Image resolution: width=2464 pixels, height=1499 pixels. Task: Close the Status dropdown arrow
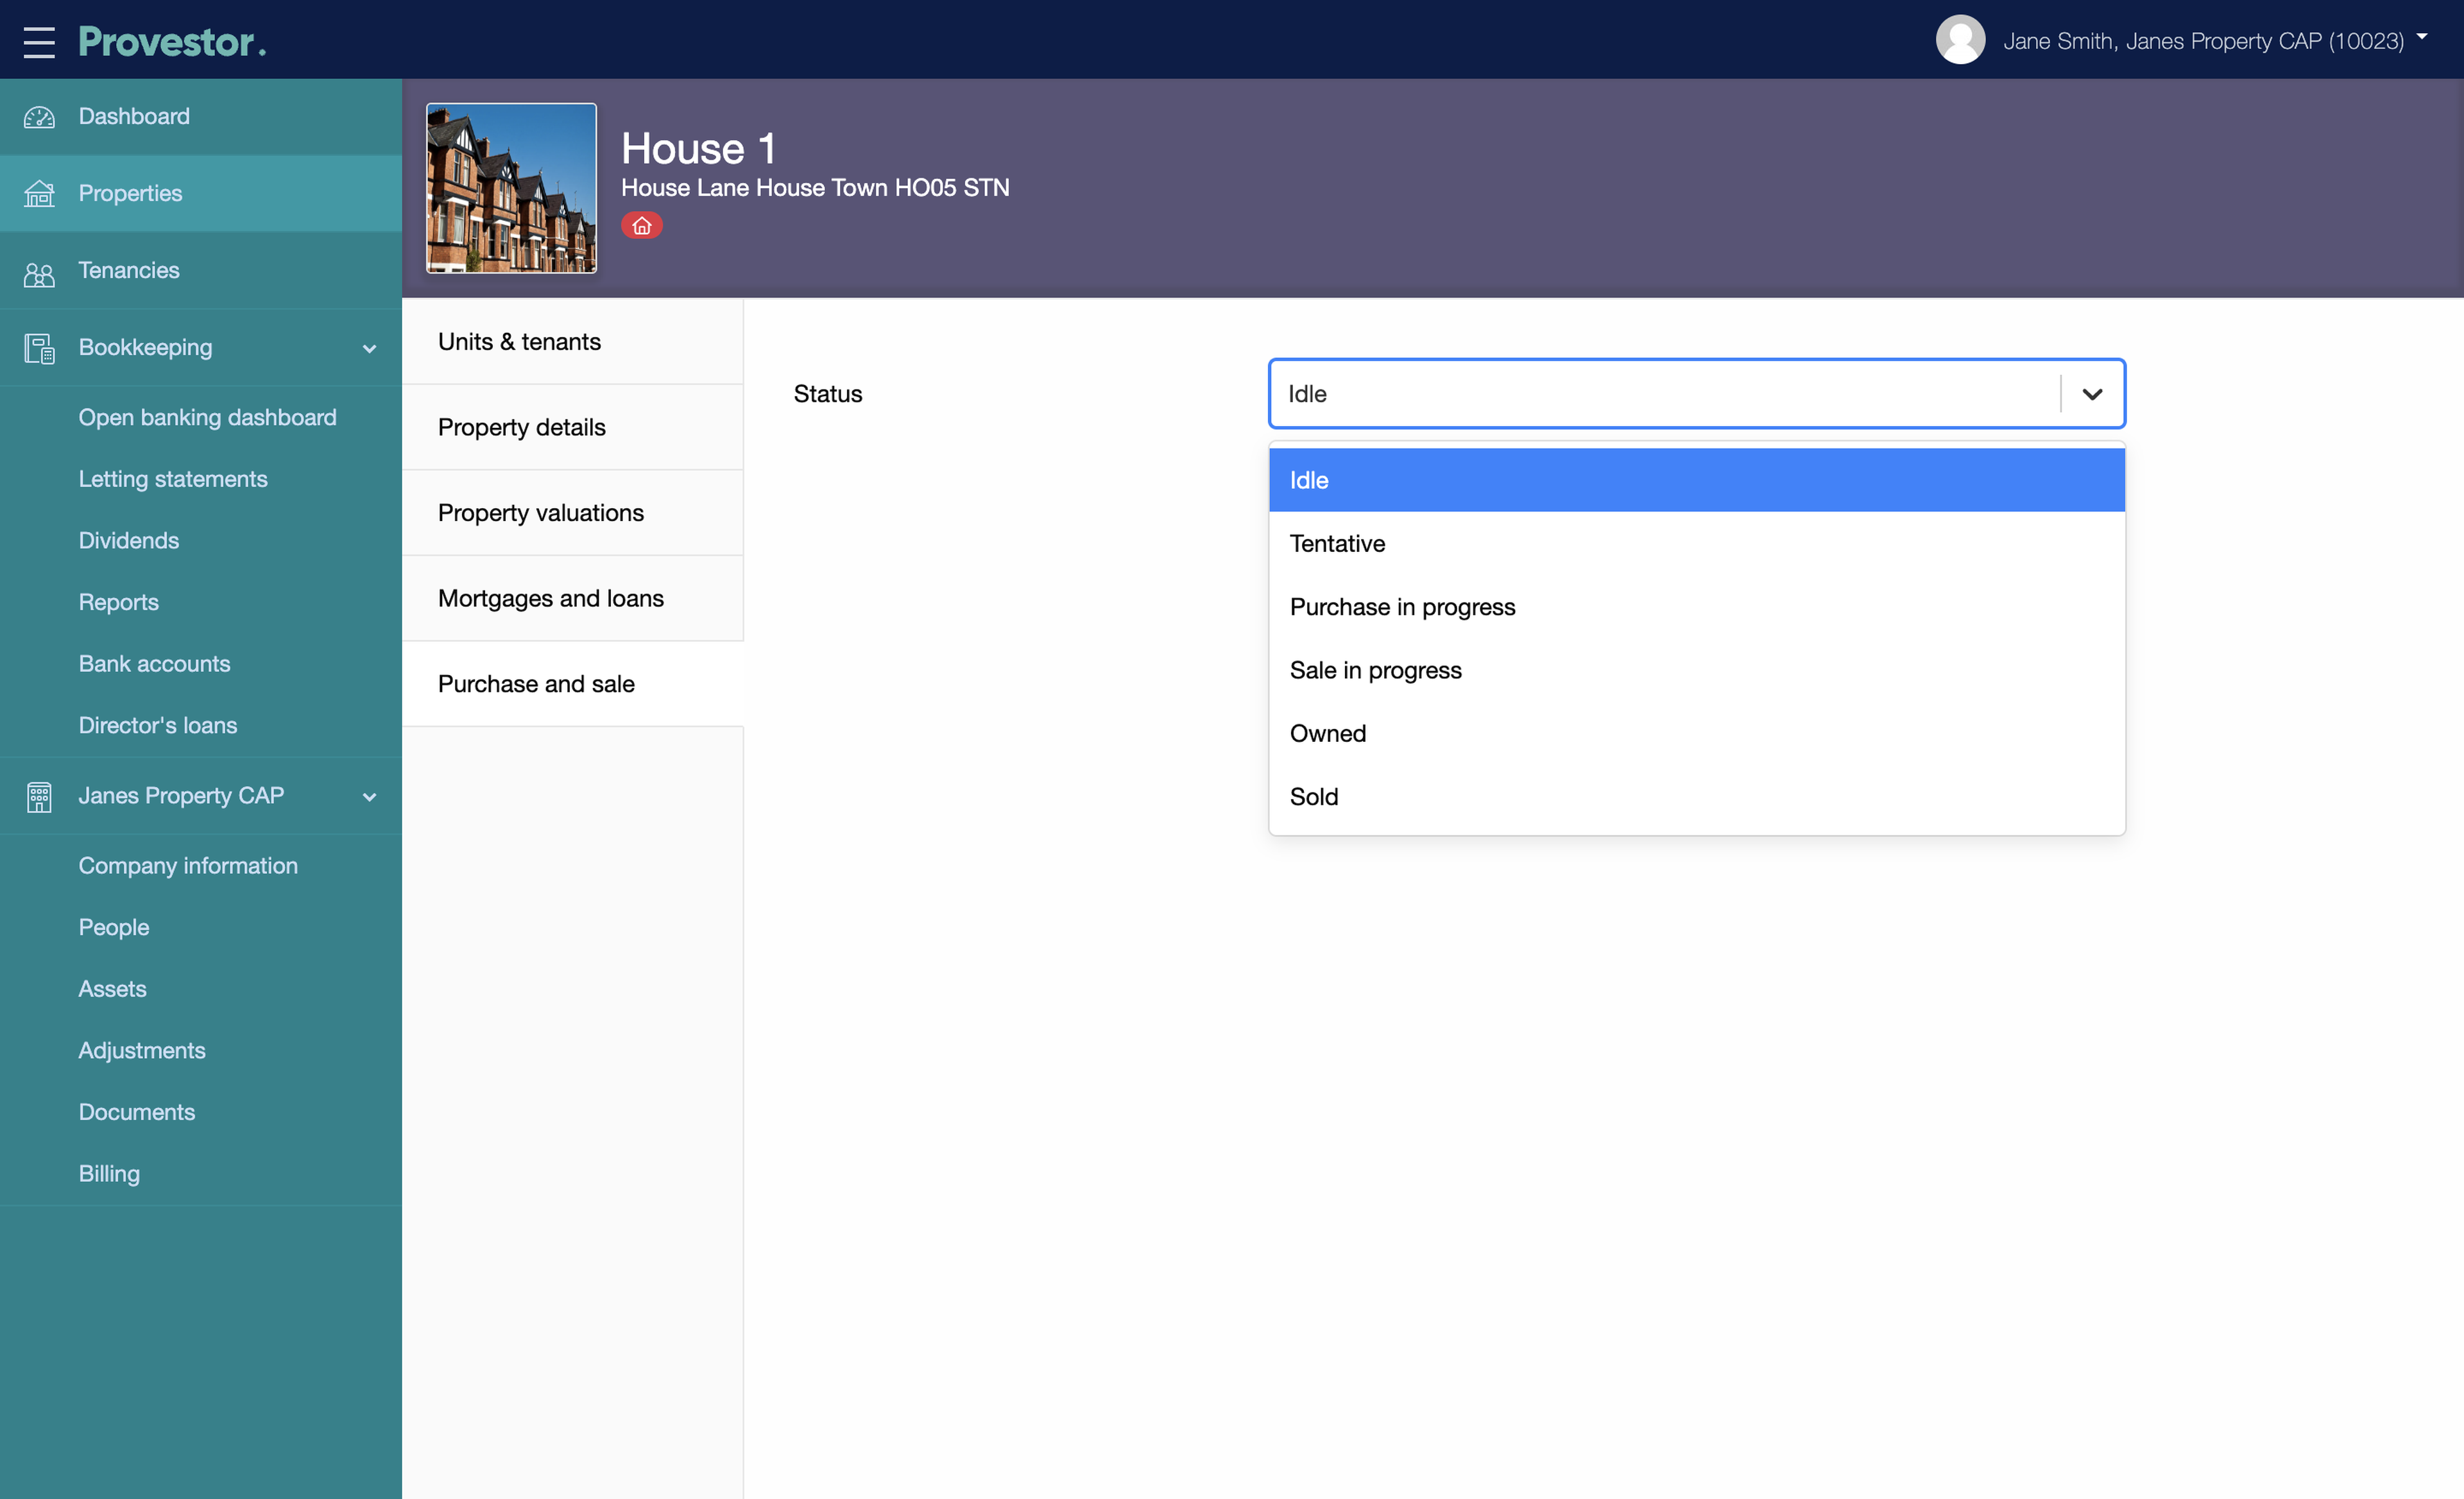click(x=2091, y=394)
